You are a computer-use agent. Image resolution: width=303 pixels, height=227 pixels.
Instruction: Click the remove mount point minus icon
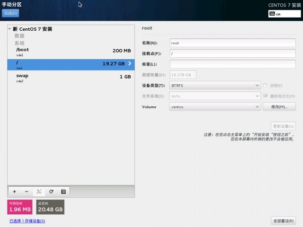pyautogui.click(x=27, y=192)
